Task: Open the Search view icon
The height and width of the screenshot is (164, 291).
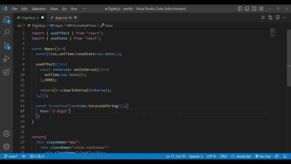Action: click(x=6, y=32)
